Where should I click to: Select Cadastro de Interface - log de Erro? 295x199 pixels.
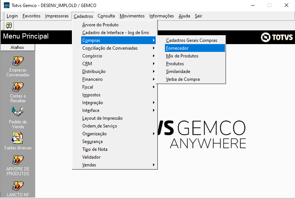(x=115, y=33)
